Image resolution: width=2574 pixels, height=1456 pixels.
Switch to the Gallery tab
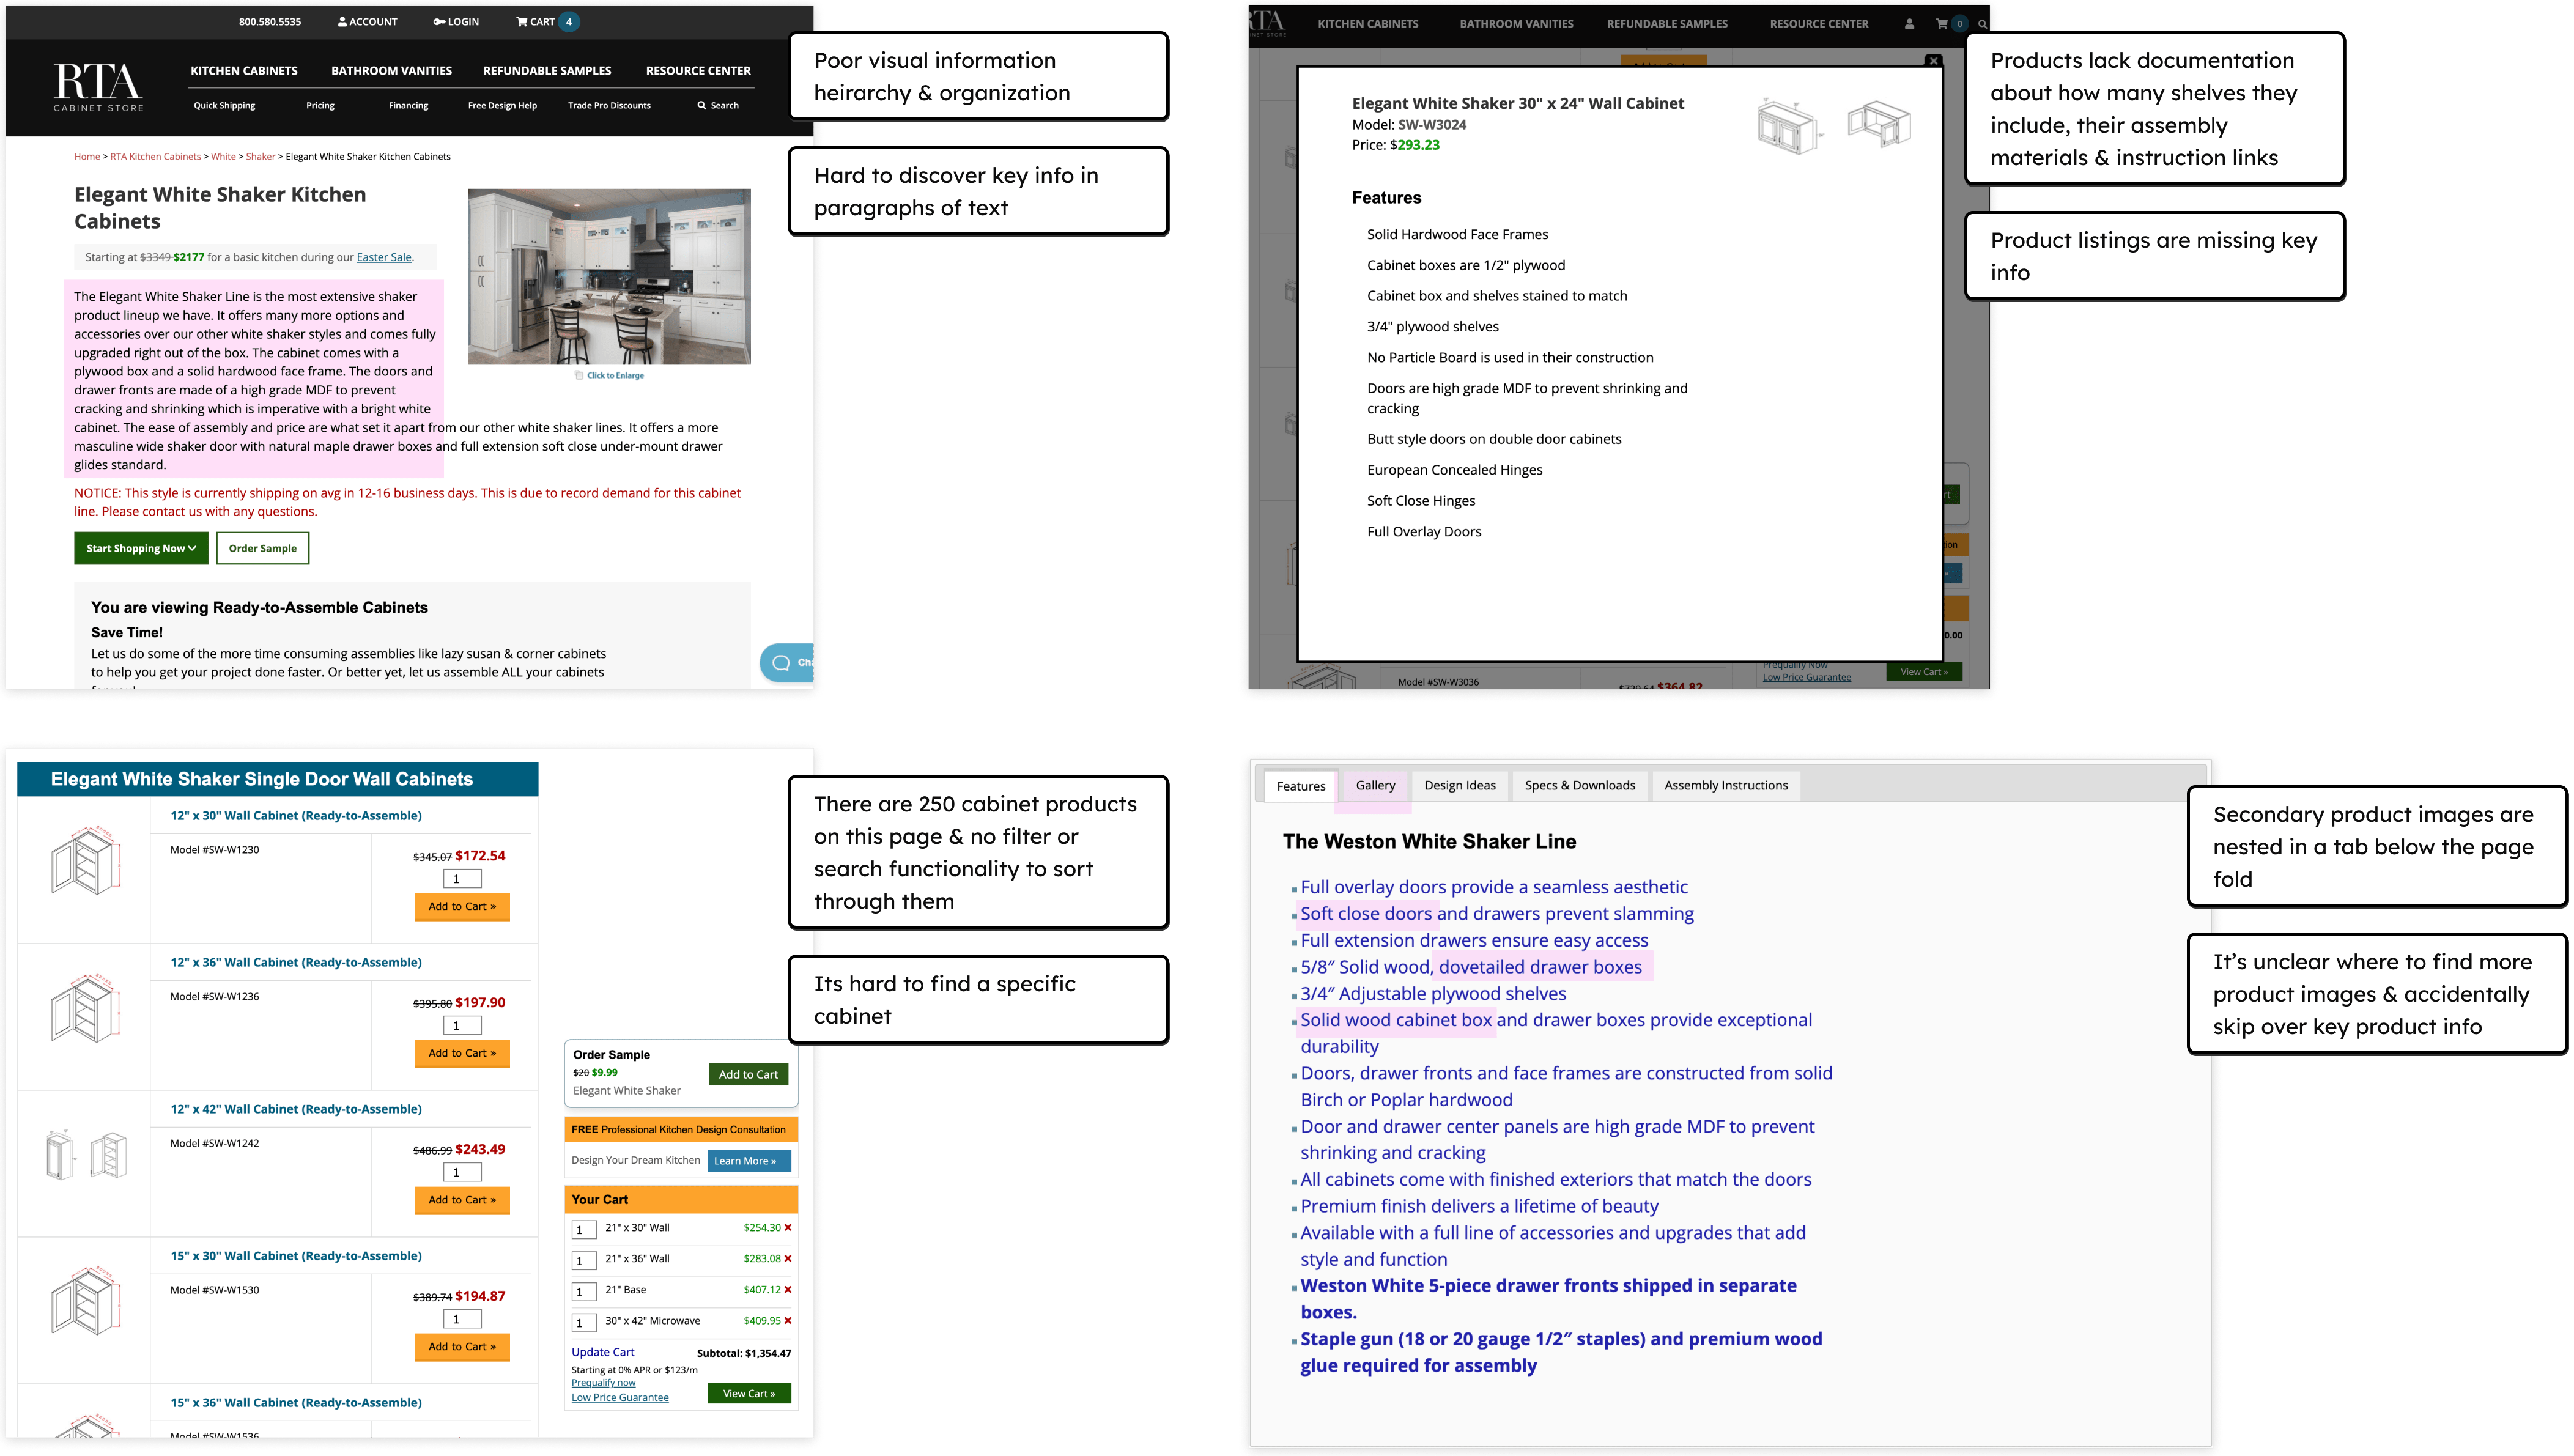click(x=1375, y=785)
